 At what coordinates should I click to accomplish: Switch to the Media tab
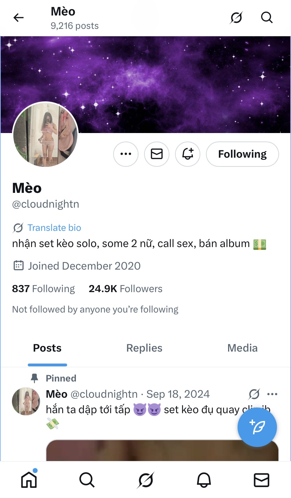click(242, 348)
